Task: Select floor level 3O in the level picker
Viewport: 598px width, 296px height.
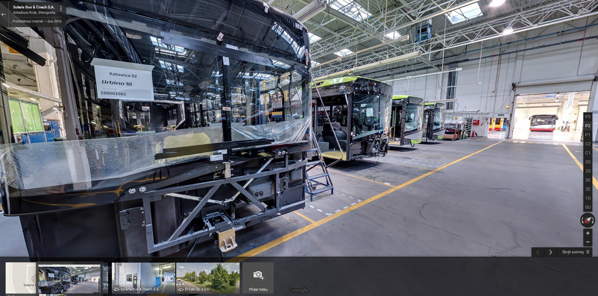Action: coord(588,162)
